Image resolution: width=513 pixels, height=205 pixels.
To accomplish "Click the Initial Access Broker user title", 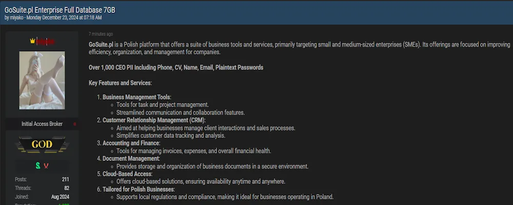I will 42,124.
